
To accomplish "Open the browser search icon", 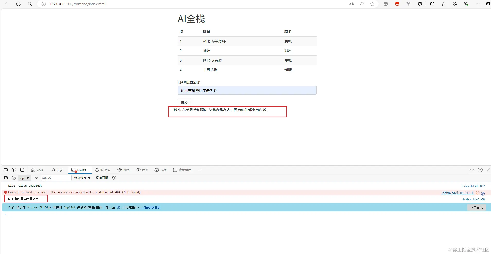I will click(x=30, y=4).
